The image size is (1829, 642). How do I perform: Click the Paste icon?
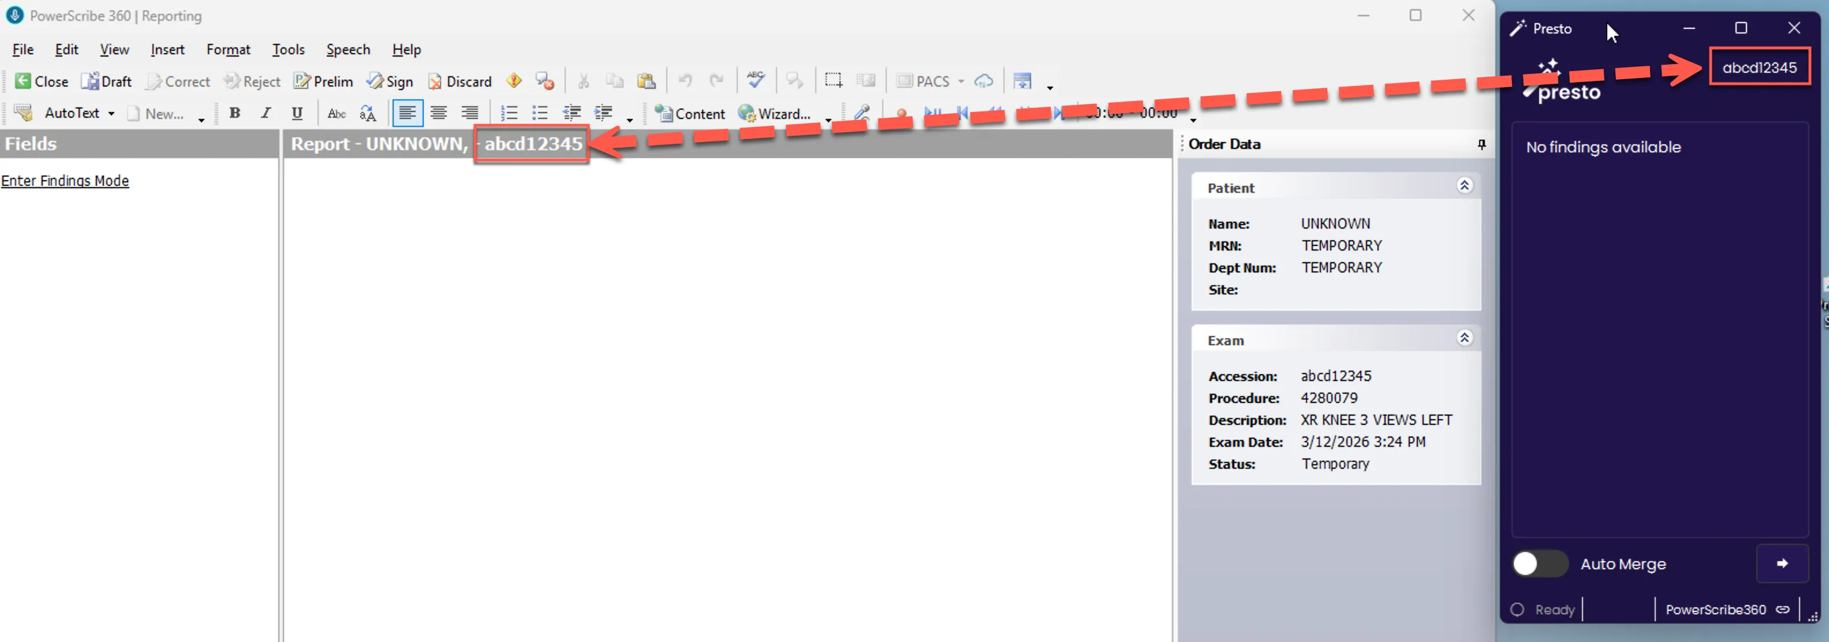[x=647, y=80]
